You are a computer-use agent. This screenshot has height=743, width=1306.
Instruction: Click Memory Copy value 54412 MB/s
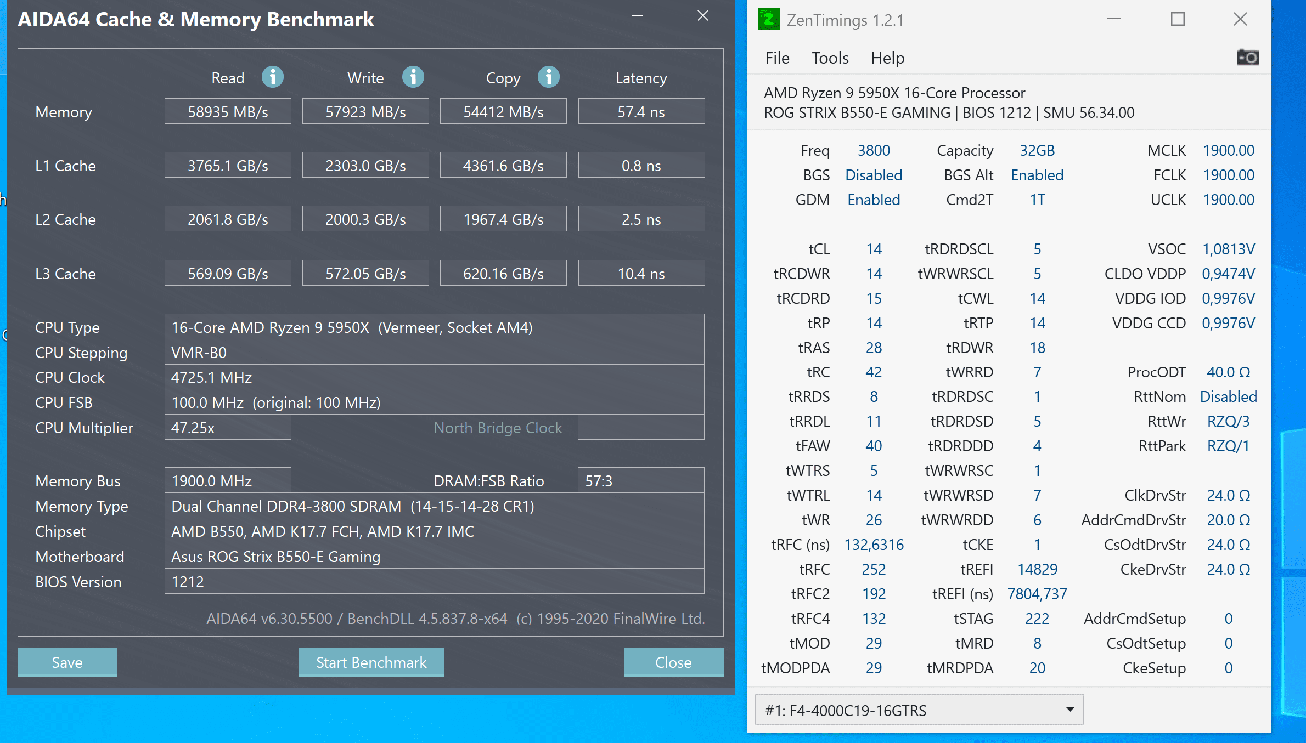[503, 112]
